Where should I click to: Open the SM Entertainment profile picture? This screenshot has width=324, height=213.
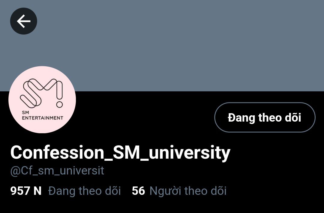coord(42,99)
